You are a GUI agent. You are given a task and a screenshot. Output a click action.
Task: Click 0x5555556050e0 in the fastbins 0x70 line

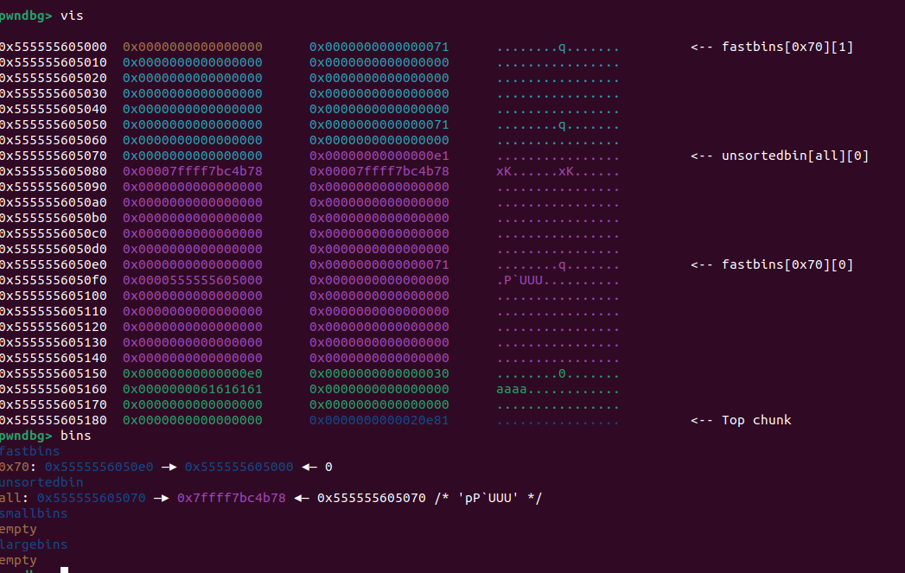(99, 467)
